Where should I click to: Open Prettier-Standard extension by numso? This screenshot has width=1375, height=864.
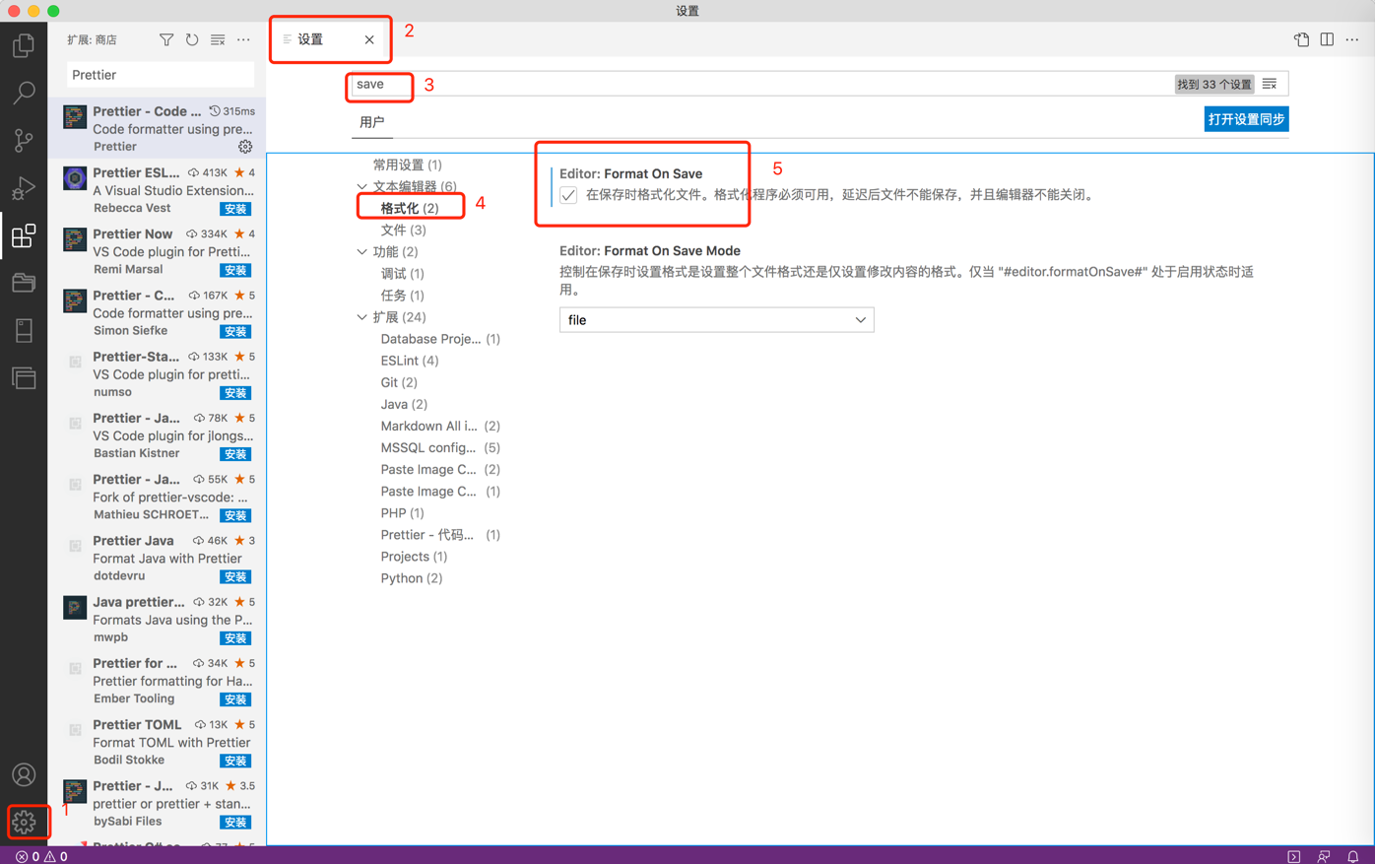pos(157,374)
